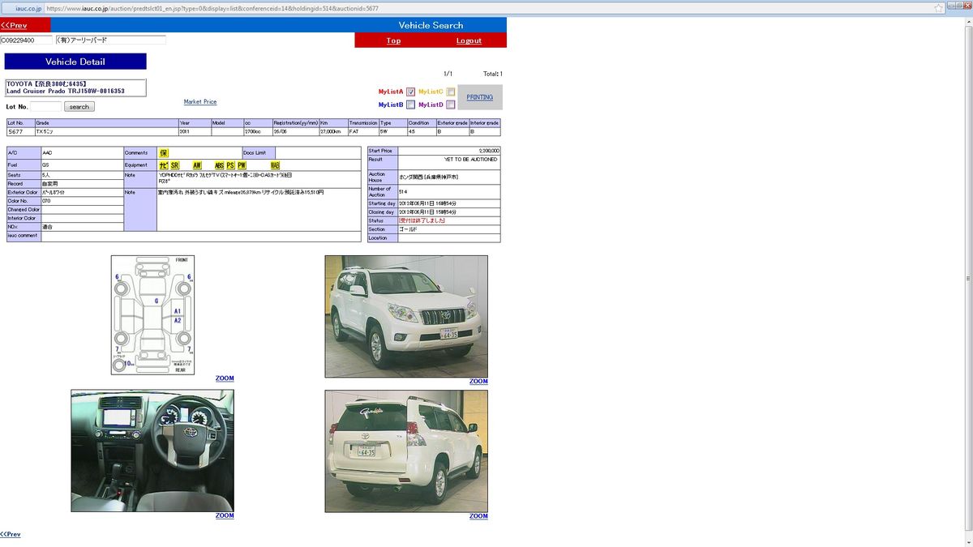This screenshot has height=547, width=973.
Task: Select the start price 2,300,000
Action: pos(489,151)
